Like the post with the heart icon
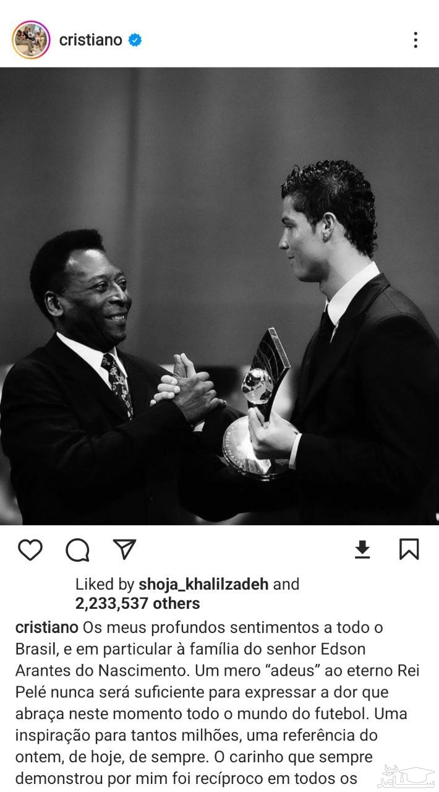This screenshot has width=439, height=792. coord(30,549)
